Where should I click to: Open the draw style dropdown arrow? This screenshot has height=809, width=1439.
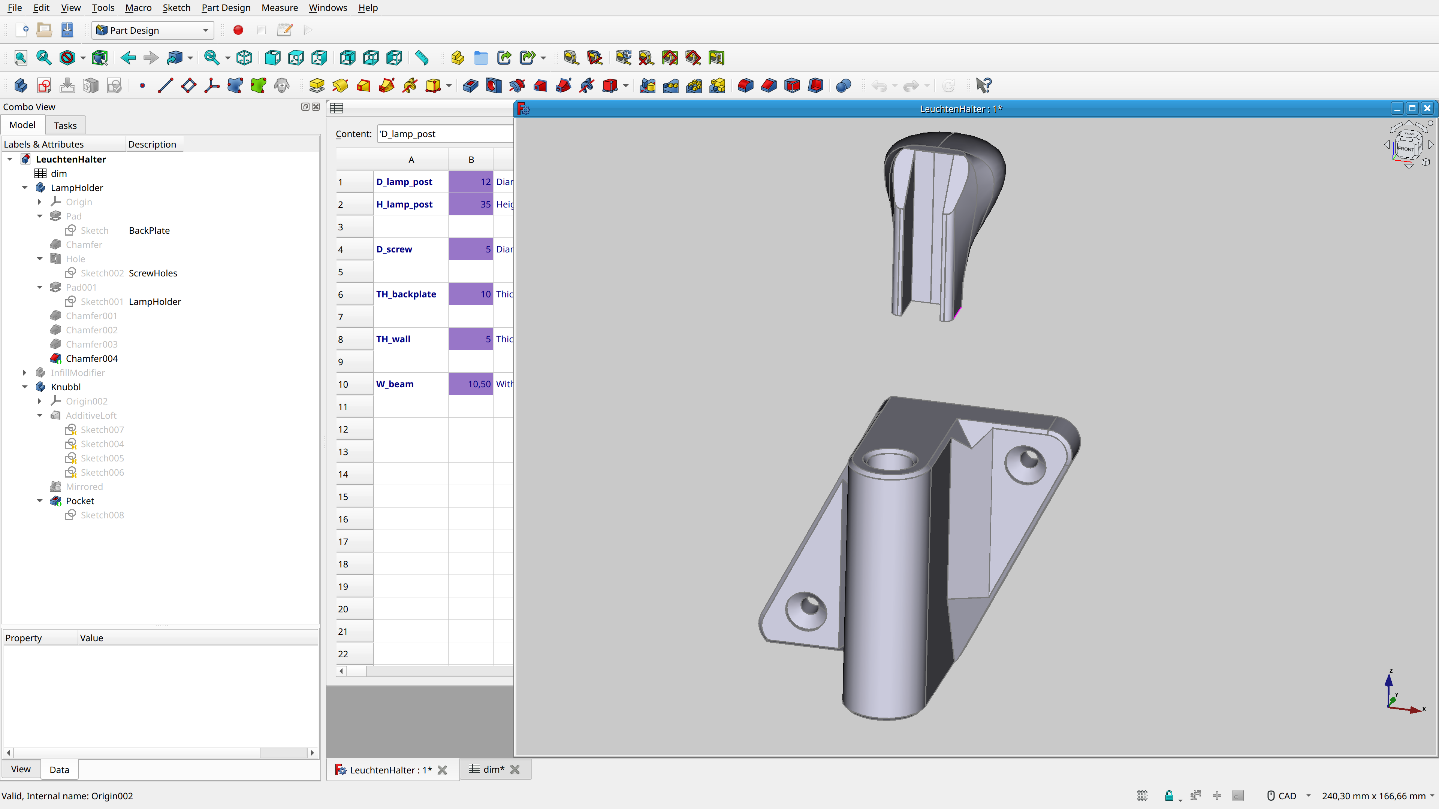click(83, 58)
